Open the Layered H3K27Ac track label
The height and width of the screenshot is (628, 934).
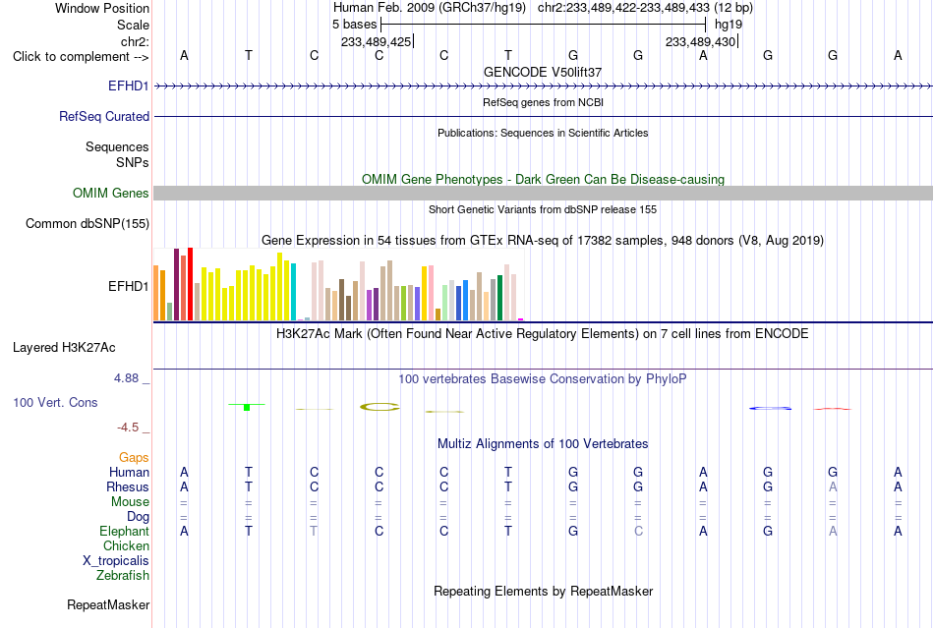tap(64, 348)
